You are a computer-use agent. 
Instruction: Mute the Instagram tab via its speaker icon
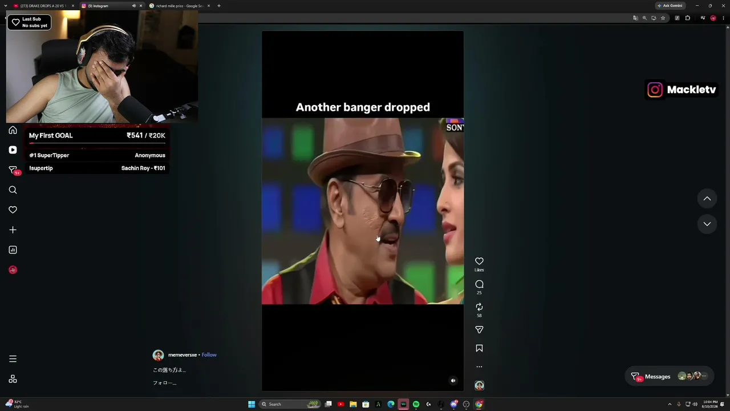(134, 6)
